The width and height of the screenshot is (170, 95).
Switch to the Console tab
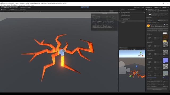(x=4, y=9)
